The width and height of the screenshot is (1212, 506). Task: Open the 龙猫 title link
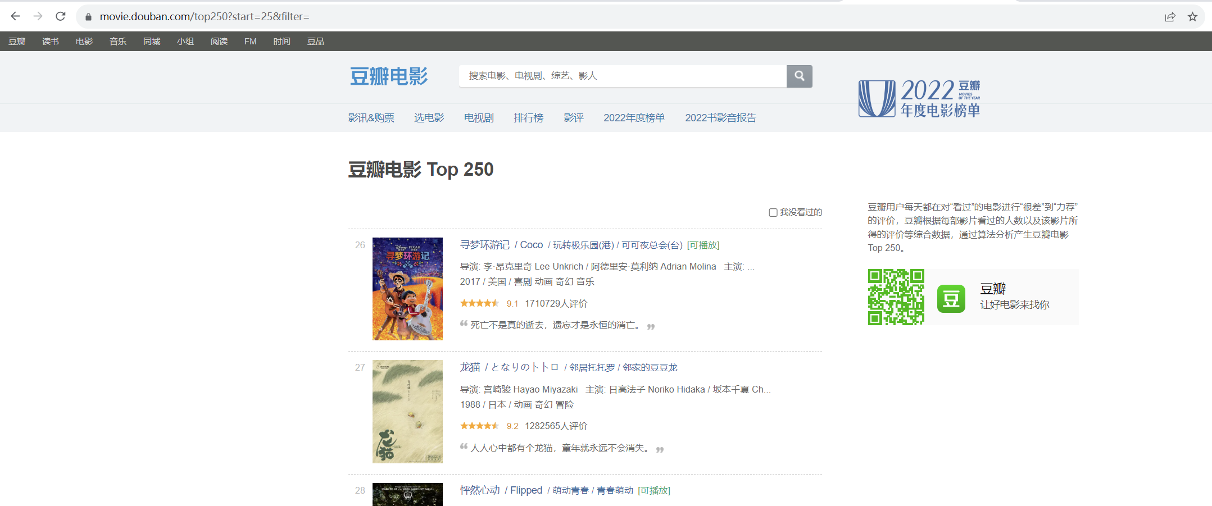coord(470,367)
